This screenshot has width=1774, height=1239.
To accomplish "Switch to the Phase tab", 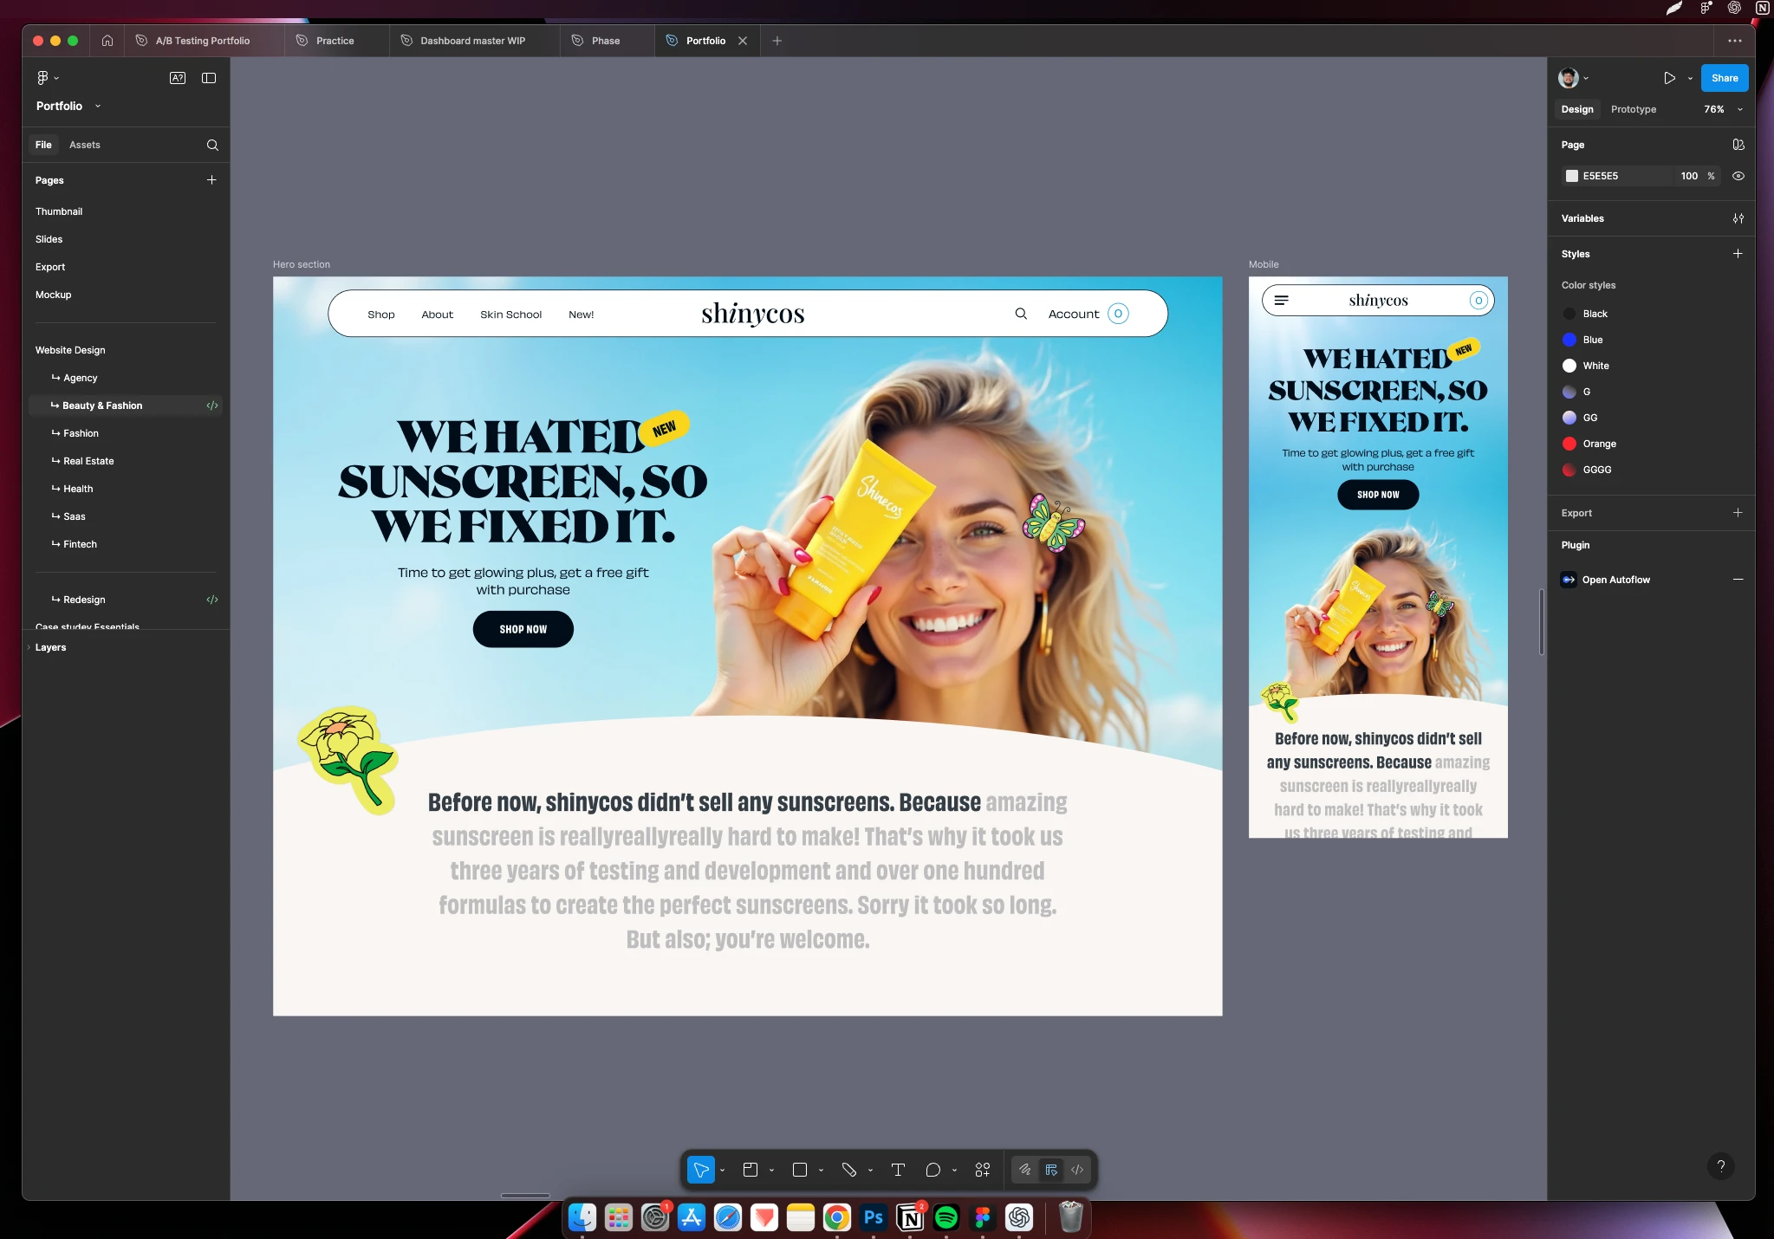I will pyautogui.click(x=606, y=41).
